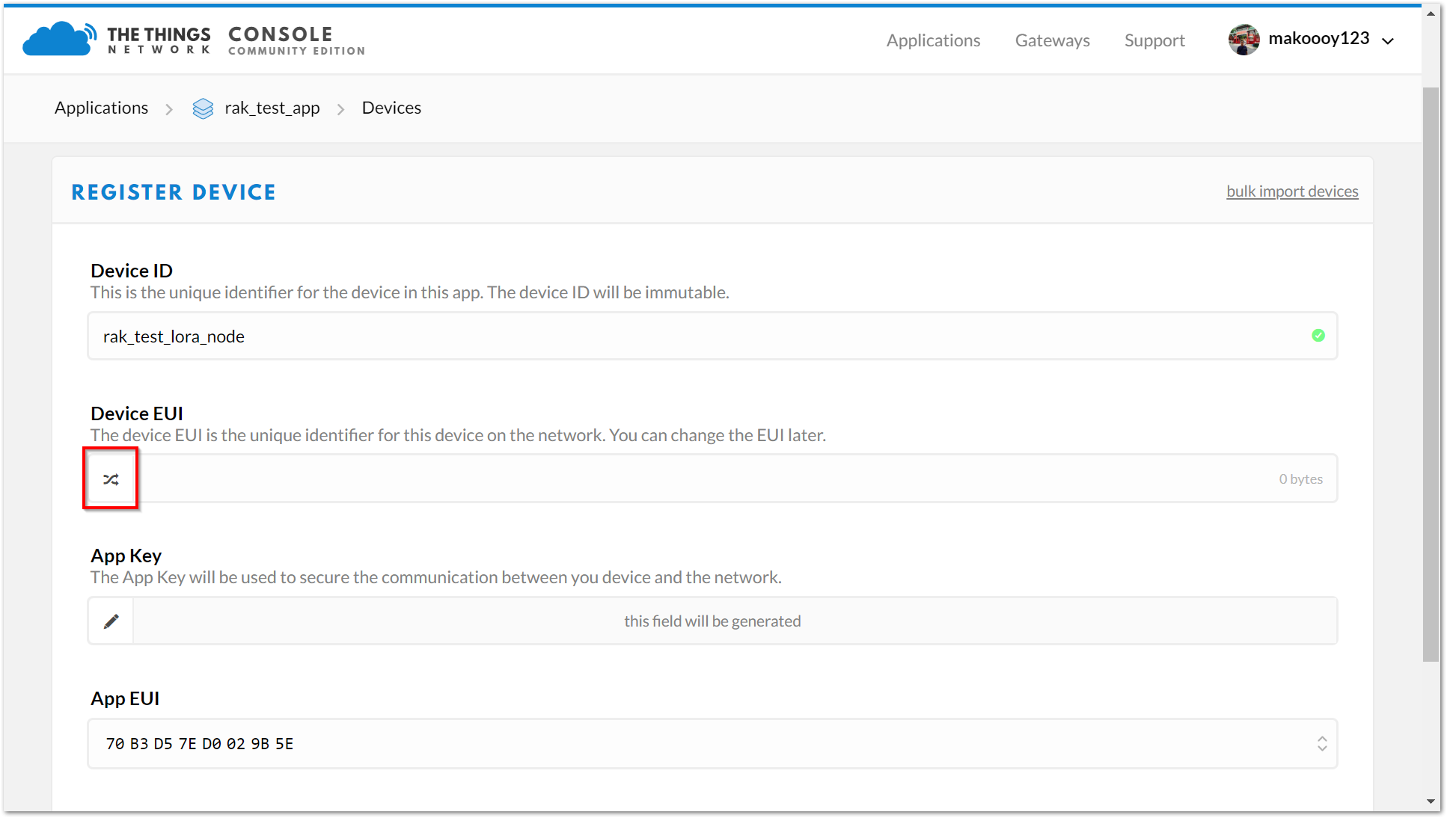Click the App Key pencil edit icon
Image resolution: width=1447 pixels, height=818 pixels.
[111, 621]
